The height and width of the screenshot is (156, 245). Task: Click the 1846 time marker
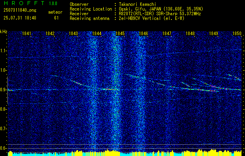(x=143, y=33)
